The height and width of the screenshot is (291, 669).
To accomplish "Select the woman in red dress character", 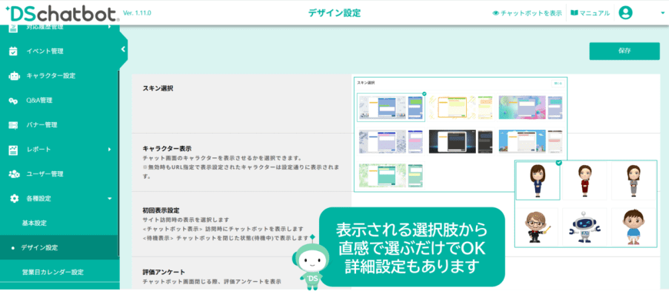I will (x=584, y=180).
